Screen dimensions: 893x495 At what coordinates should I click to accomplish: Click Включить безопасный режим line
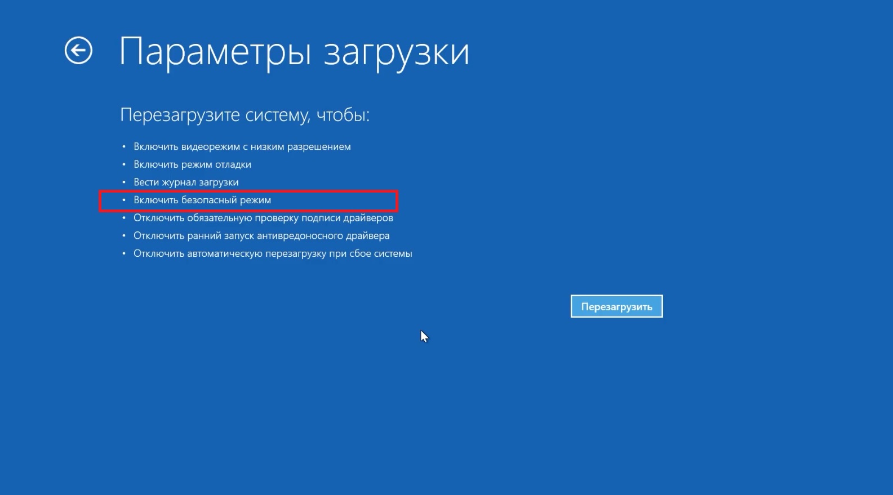pos(202,200)
